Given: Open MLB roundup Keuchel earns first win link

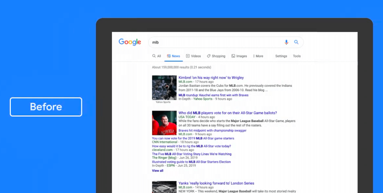Looking at the screenshot, I should pyautogui.click(x=213, y=95).
